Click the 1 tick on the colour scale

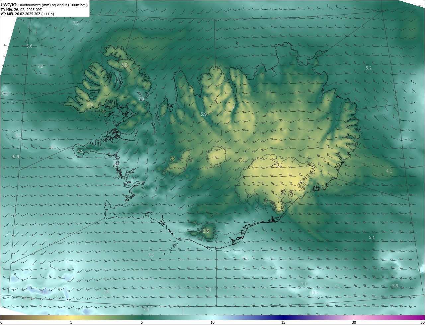[71, 322]
